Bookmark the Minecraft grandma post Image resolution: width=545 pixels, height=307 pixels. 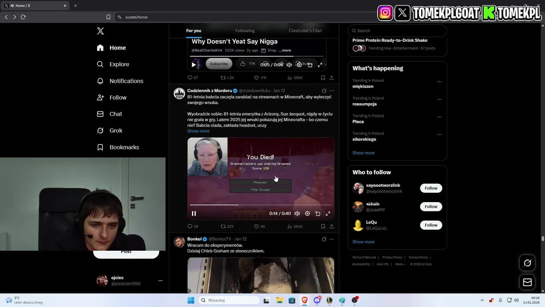click(323, 226)
